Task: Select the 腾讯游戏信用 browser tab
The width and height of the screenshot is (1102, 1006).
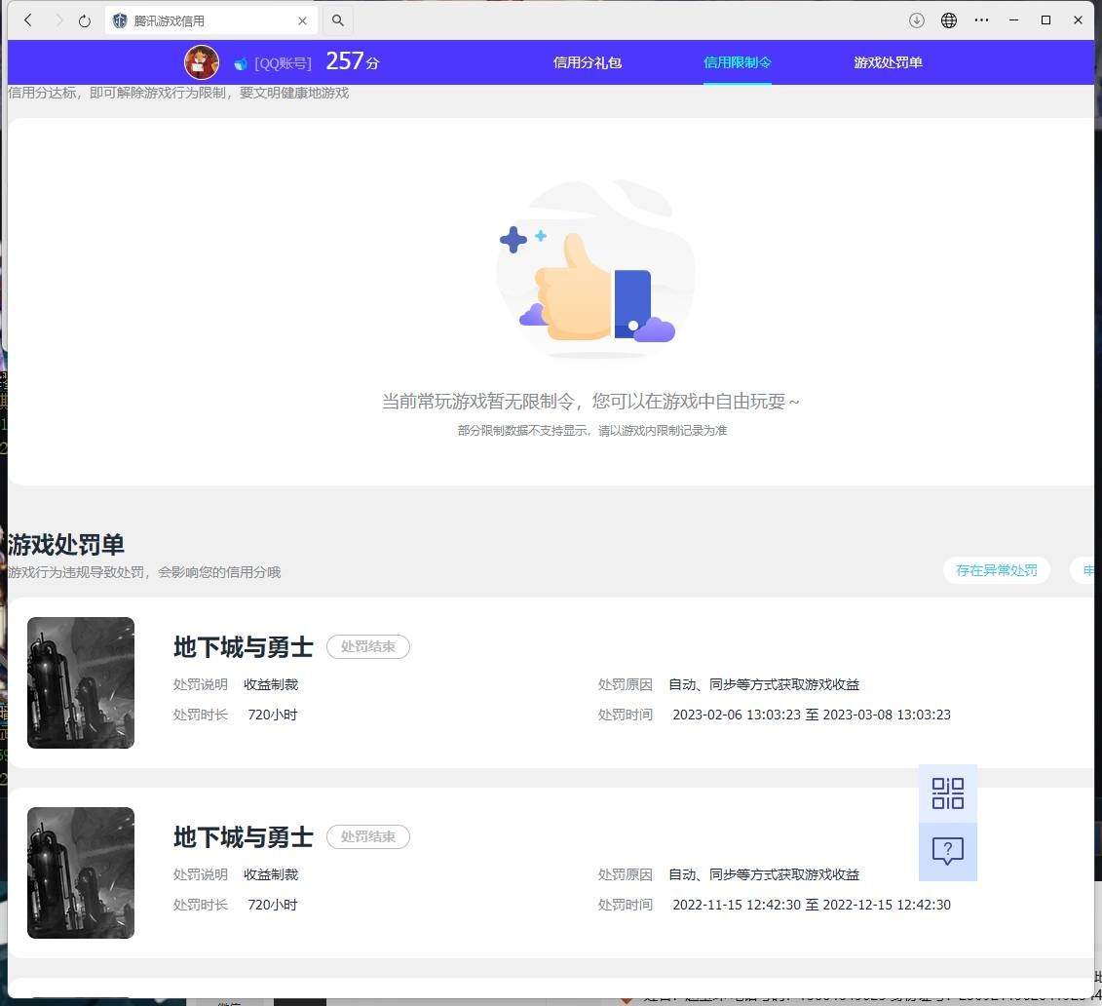Action: click(x=210, y=20)
